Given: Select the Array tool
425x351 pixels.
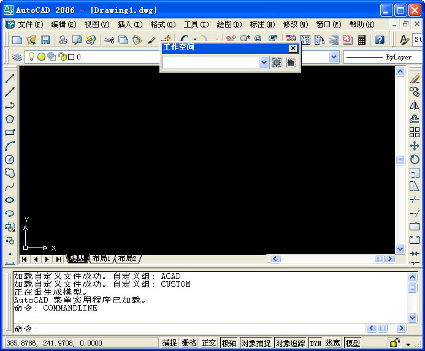Looking at the screenshot, I should [415, 132].
